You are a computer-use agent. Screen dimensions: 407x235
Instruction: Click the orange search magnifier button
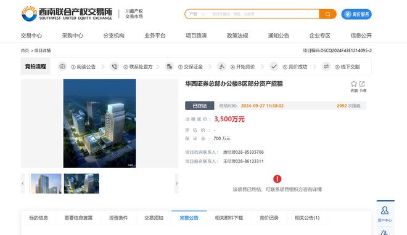click(327, 14)
